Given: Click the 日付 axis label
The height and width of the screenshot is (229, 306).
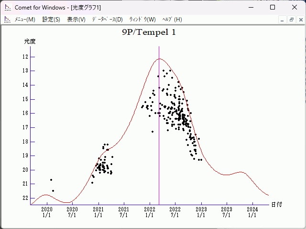Looking at the screenshot, I should coord(277,205).
